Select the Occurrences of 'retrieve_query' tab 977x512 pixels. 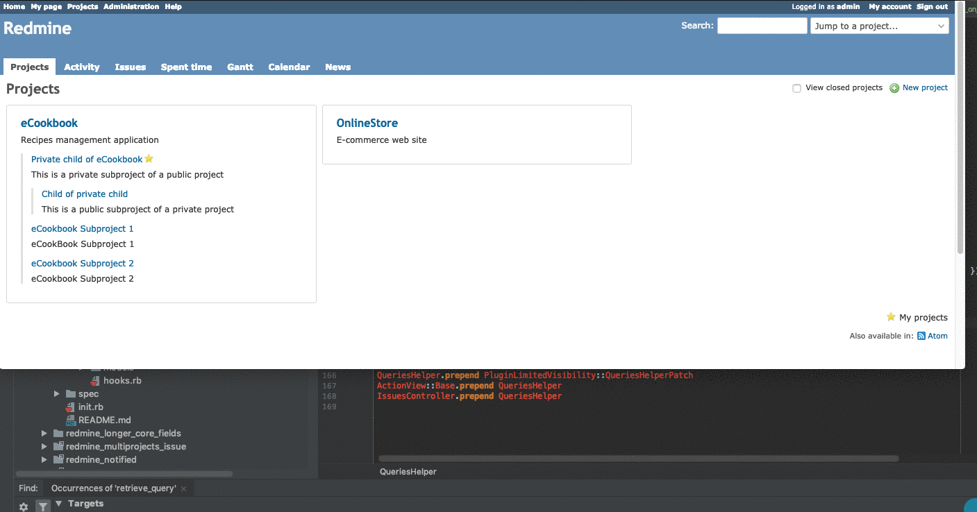(114, 488)
